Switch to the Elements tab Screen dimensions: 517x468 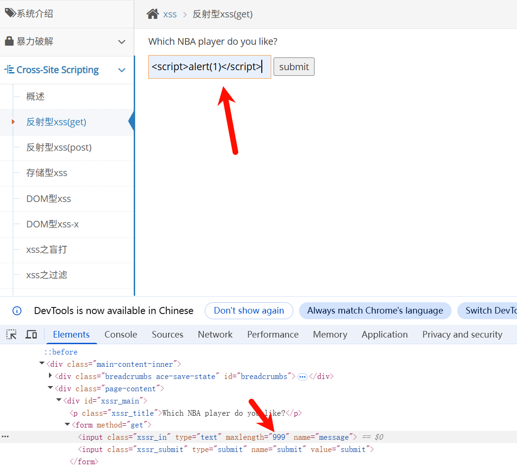71,334
